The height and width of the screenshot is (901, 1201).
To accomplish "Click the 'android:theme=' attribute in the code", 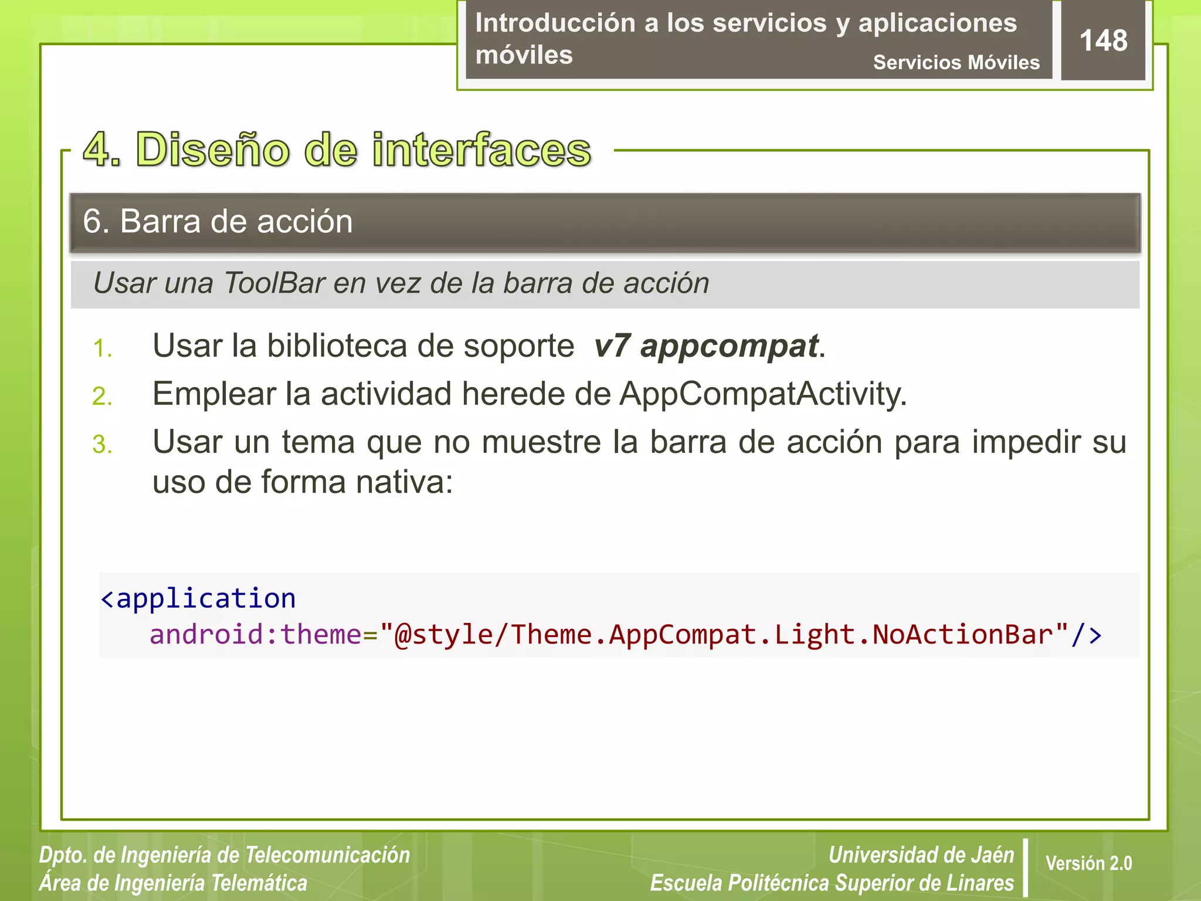I will [264, 635].
